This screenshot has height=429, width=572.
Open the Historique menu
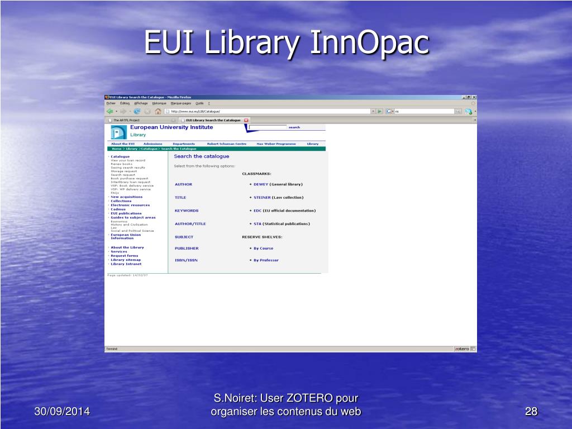click(159, 103)
